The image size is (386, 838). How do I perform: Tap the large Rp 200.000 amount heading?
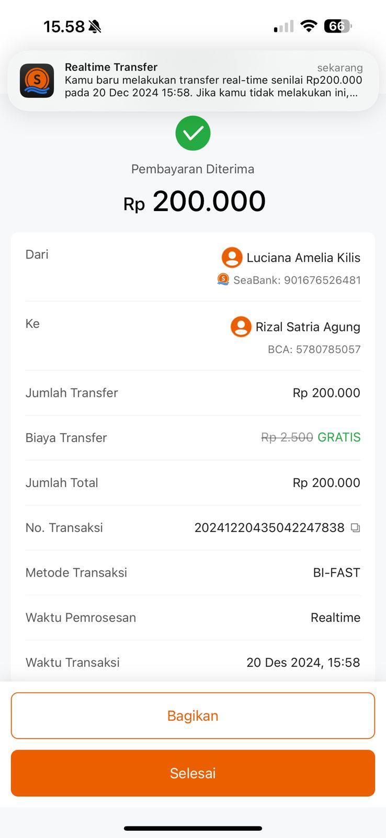coord(195,202)
